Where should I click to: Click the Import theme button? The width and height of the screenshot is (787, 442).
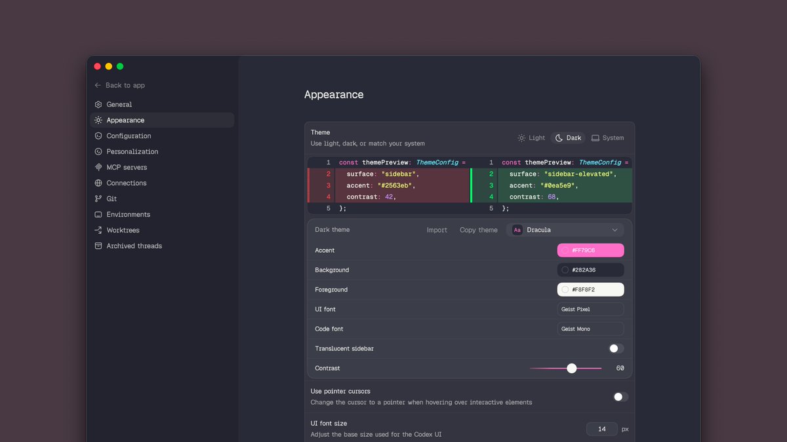(x=437, y=230)
